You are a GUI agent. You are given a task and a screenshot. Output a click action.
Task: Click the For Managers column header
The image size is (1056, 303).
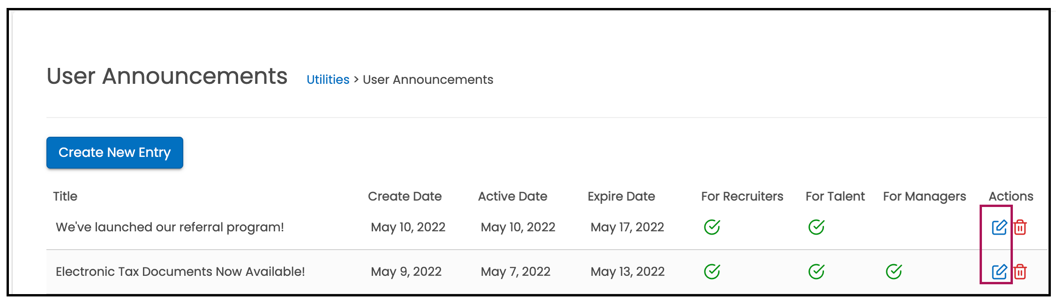pyautogui.click(x=924, y=196)
